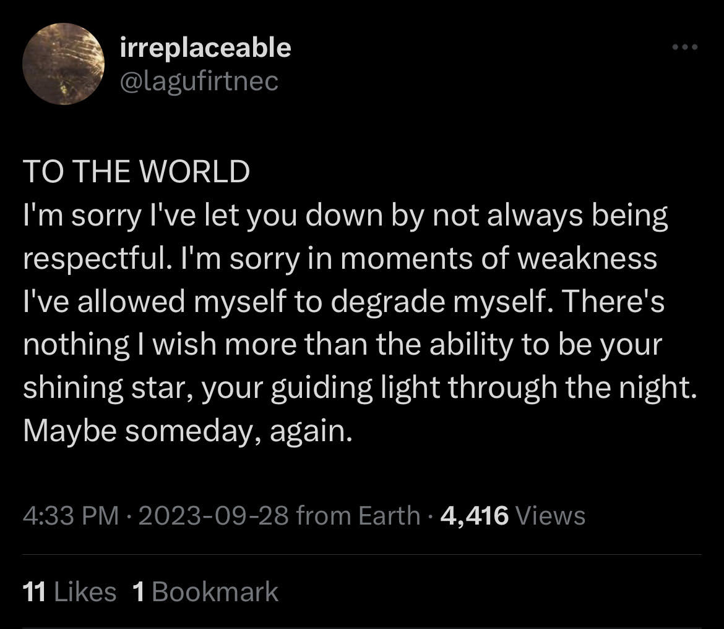Image resolution: width=724 pixels, height=629 pixels.
Task: Click the line mentioning moments of weakness
Action: (340, 258)
